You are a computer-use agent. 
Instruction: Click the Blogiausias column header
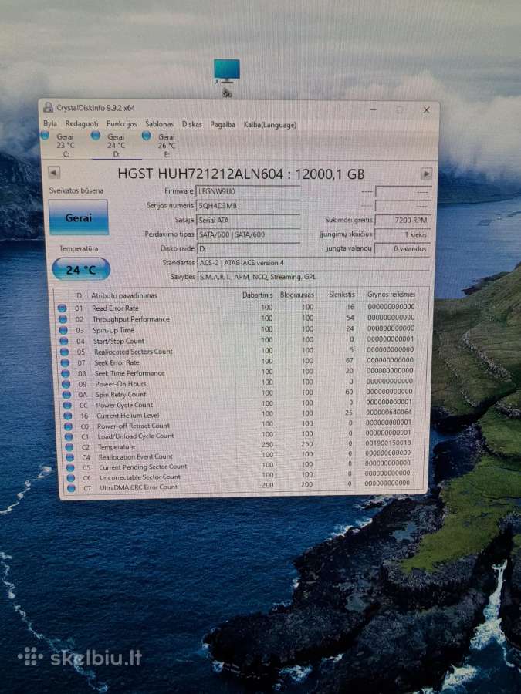[297, 295]
